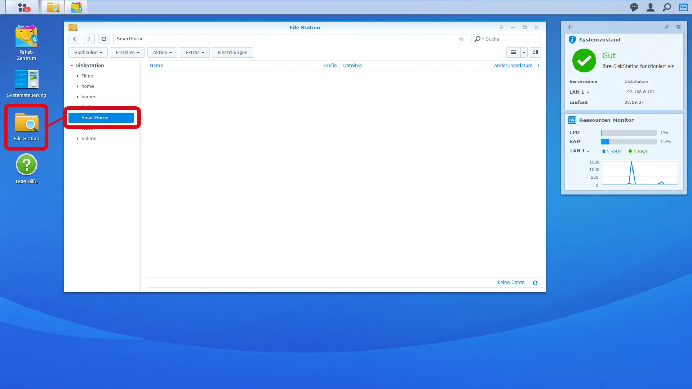This screenshot has height=389, width=692.
Task: Go back in File Station navigation
Action: pyautogui.click(x=75, y=39)
